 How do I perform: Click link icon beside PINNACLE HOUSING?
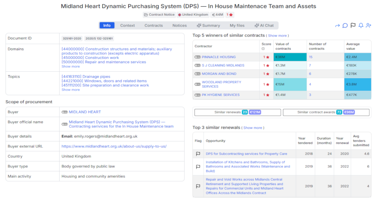pyautogui.click(x=198, y=57)
